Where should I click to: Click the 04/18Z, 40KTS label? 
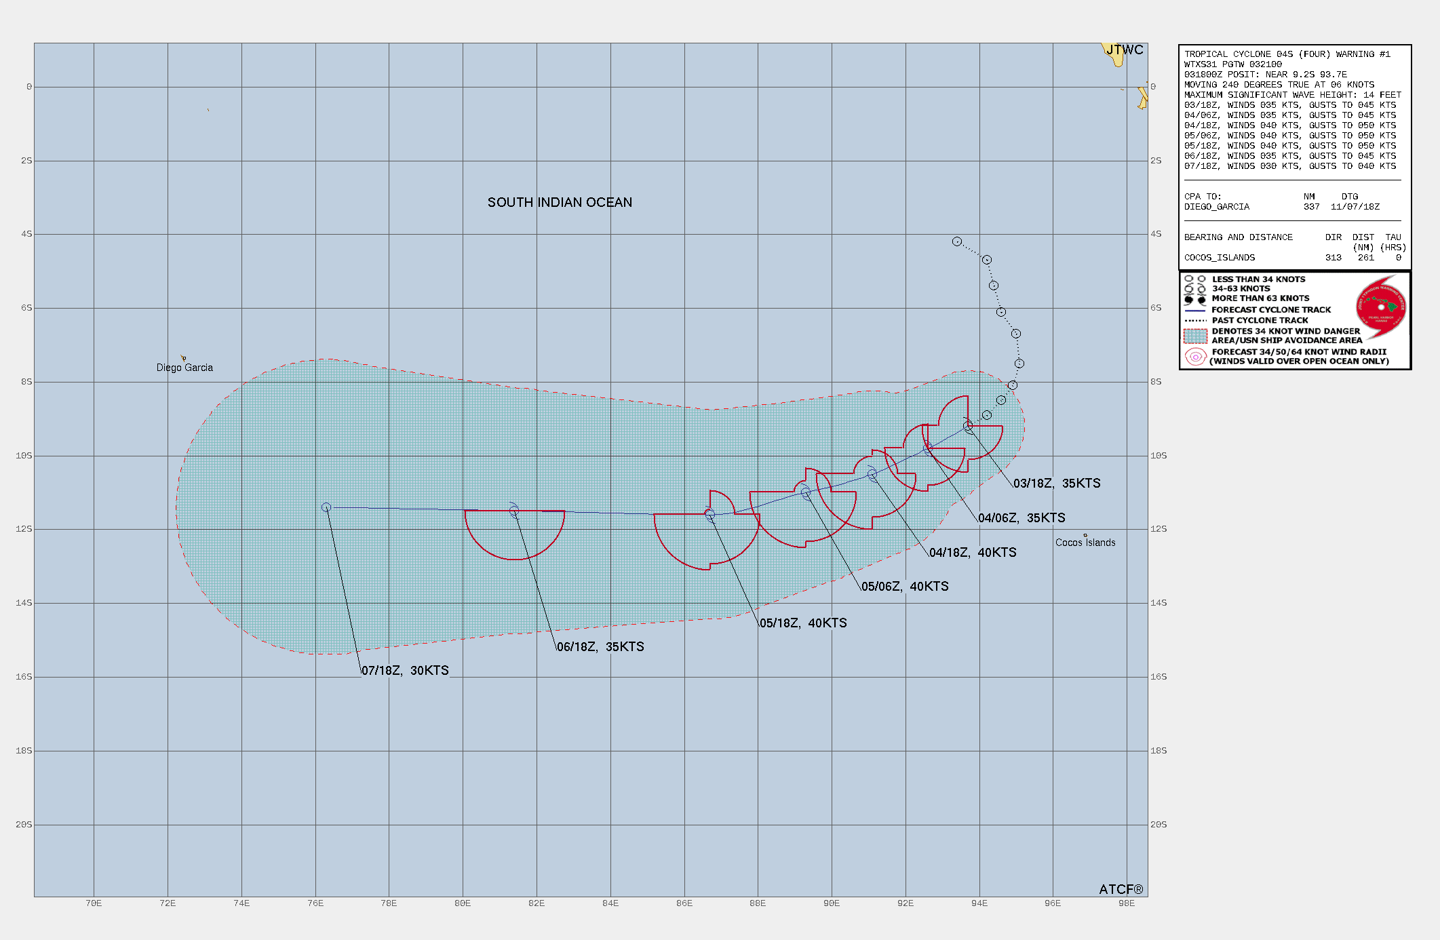coord(973,552)
